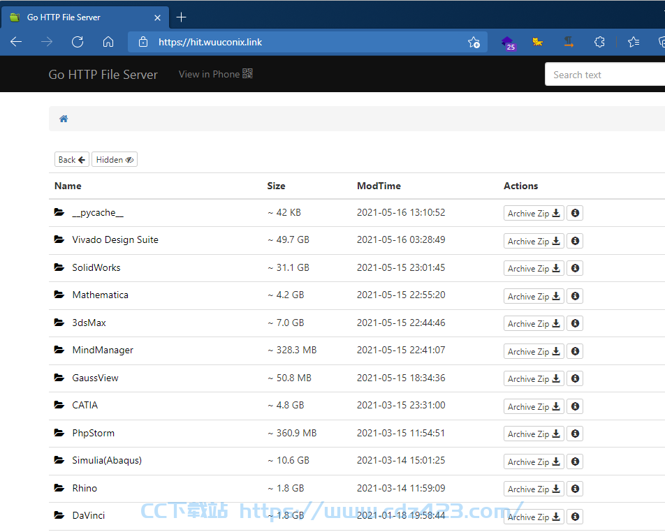Show info for CATIA folder
This screenshot has width=665, height=532.
point(575,406)
